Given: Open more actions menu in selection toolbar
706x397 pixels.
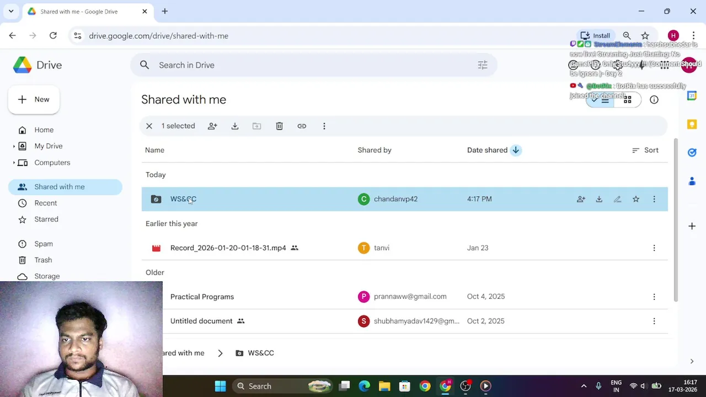Looking at the screenshot, I should (324, 126).
